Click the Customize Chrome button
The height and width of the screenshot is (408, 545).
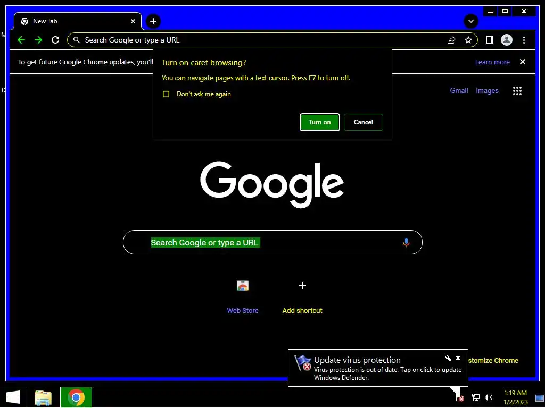[493, 361]
